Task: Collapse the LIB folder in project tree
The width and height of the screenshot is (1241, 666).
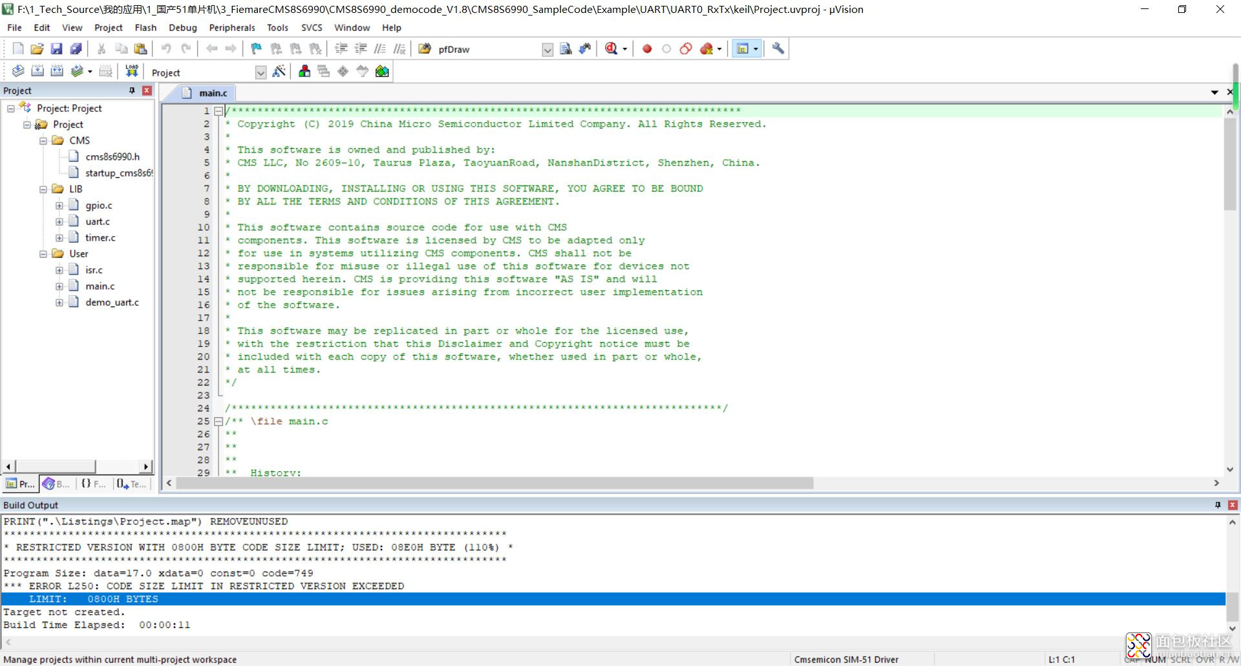Action: 43,189
